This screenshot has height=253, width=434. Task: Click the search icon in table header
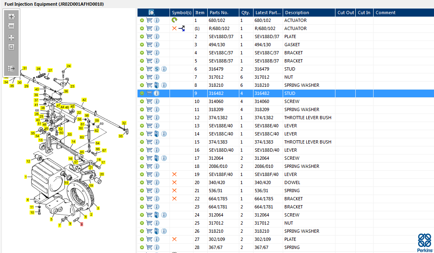click(152, 13)
